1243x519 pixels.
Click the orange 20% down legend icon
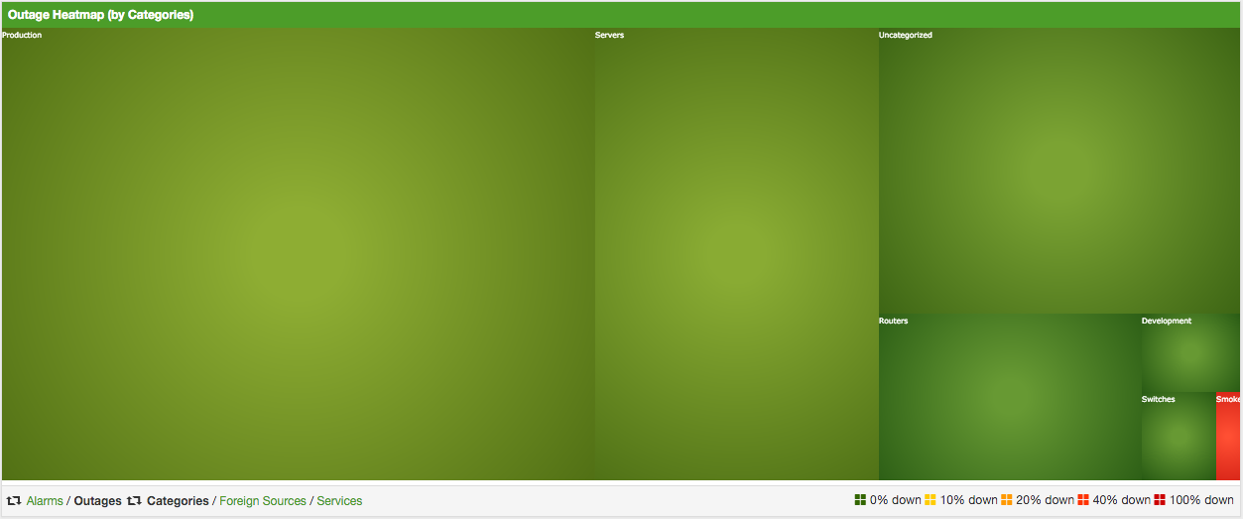point(1007,500)
